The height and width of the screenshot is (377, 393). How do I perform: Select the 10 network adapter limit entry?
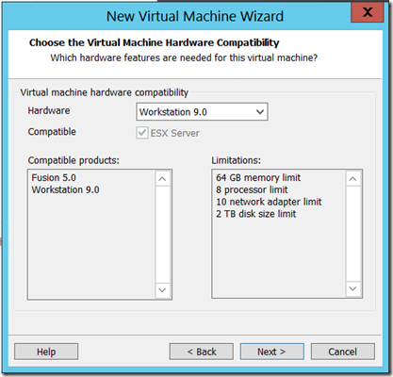click(269, 202)
